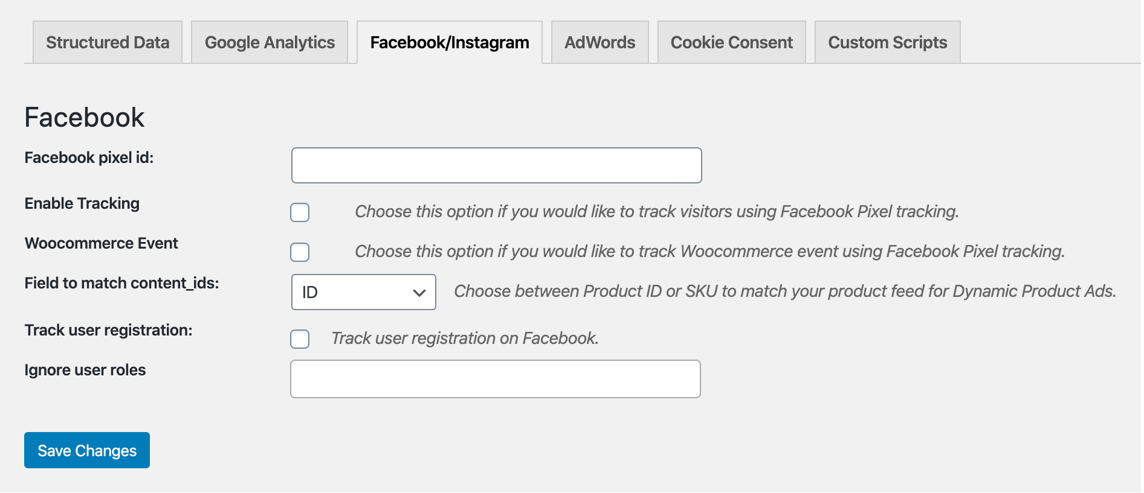Image resolution: width=1144 pixels, height=493 pixels.
Task: Go to the AdWords tab
Action: tap(599, 42)
